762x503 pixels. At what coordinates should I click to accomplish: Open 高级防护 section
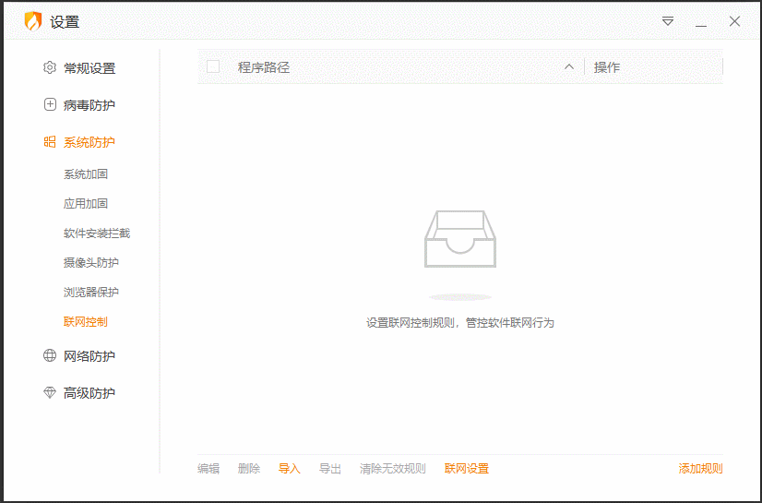coord(89,393)
